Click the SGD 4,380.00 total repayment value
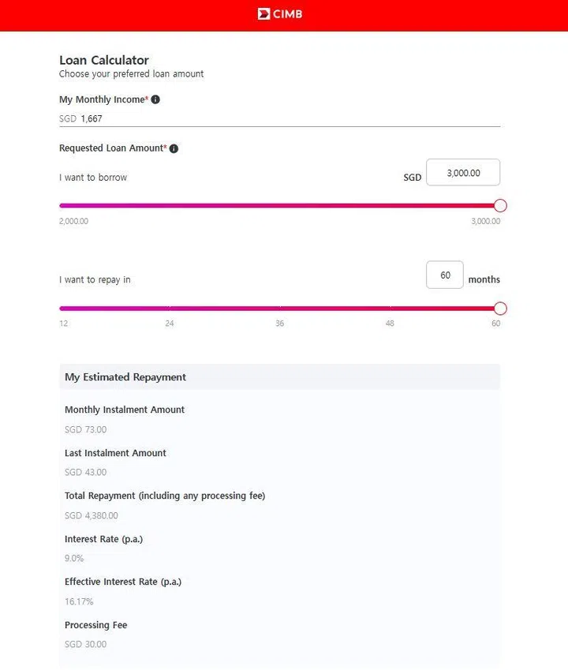The image size is (568, 670). click(x=92, y=515)
